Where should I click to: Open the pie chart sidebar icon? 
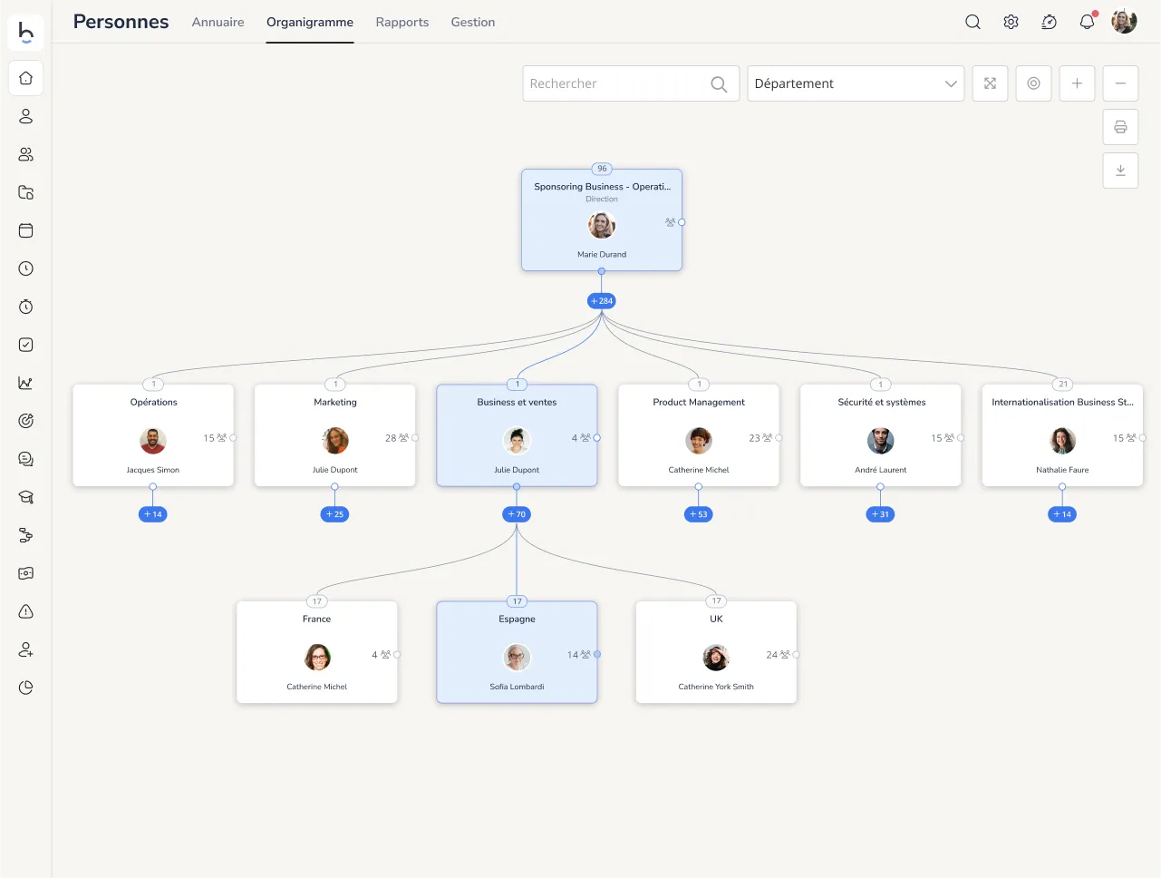[x=26, y=688]
